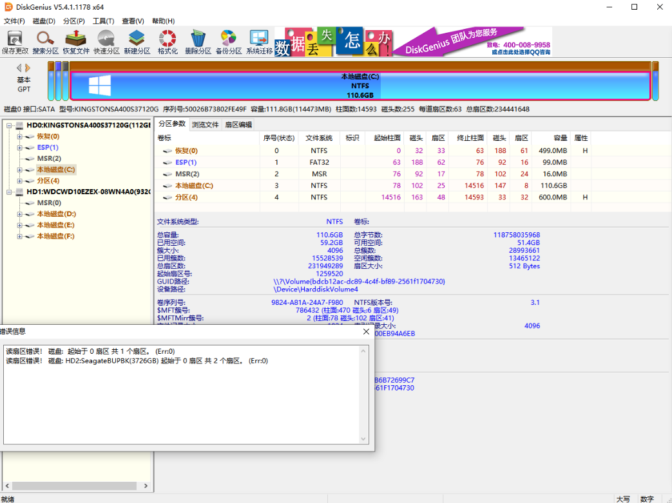Click the 大写 caps lock status indicator
This screenshot has width=672, height=503.
(623, 499)
